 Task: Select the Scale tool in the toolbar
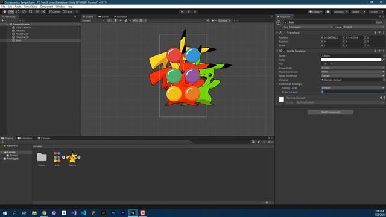click(24, 11)
